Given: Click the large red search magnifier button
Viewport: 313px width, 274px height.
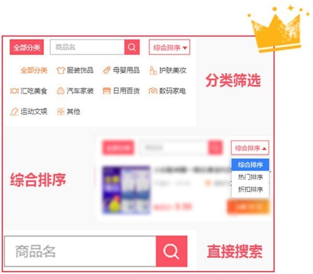Looking at the screenshot, I should (172, 251).
